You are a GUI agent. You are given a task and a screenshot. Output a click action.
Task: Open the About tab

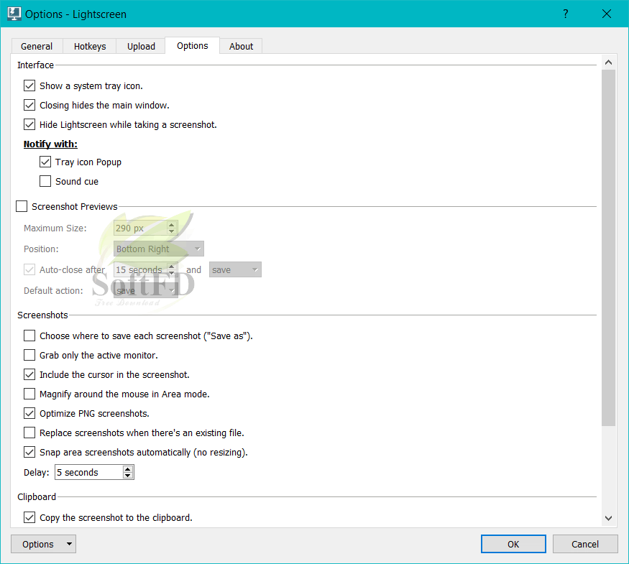coord(241,46)
